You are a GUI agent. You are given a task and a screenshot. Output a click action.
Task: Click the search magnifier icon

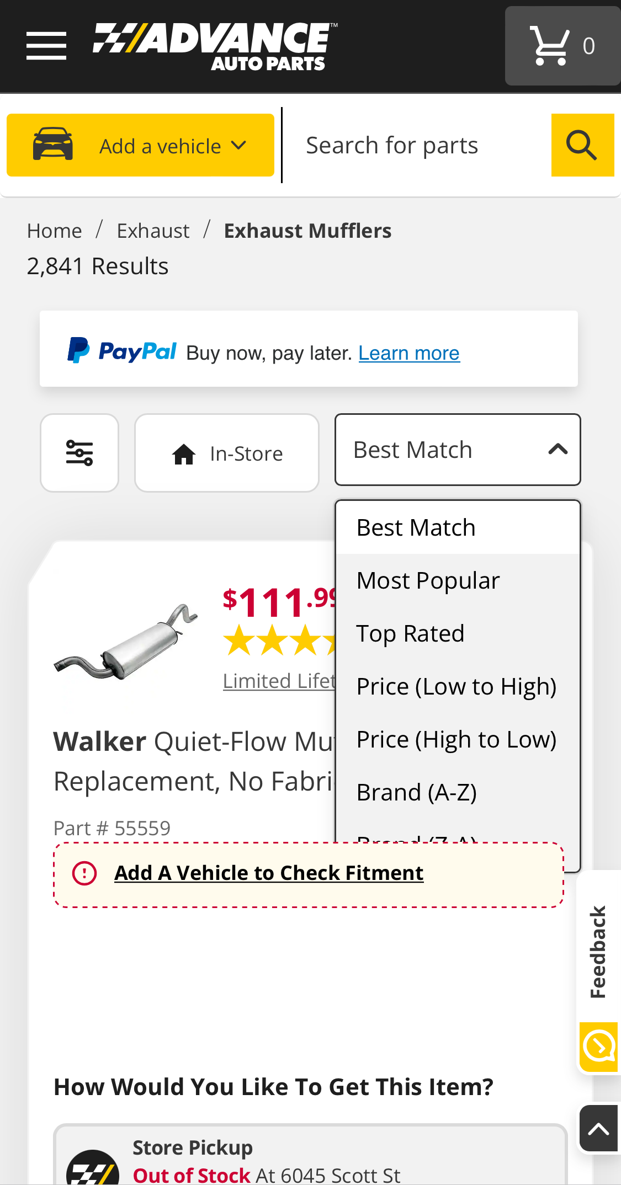(x=582, y=145)
